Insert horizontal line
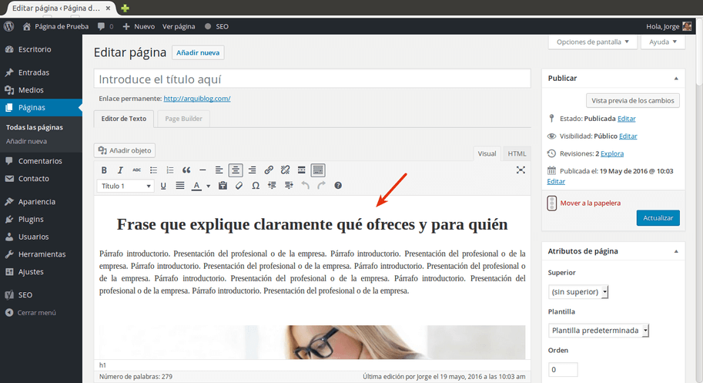Viewport: 703px width, 383px height. 203,170
